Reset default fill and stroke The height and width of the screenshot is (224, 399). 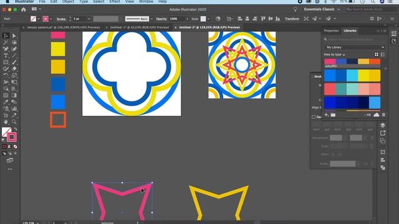(x=3, y=140)
